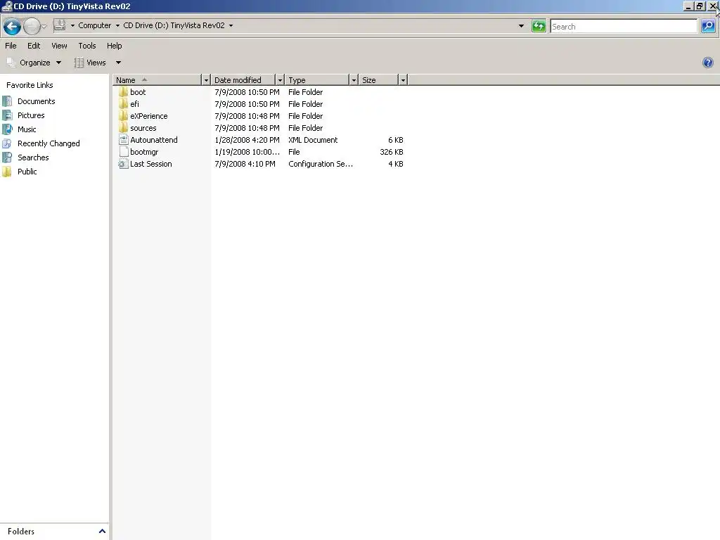Click the magnifier search button
The height and width of the screenshot is (540, 720).
(708, 26)
